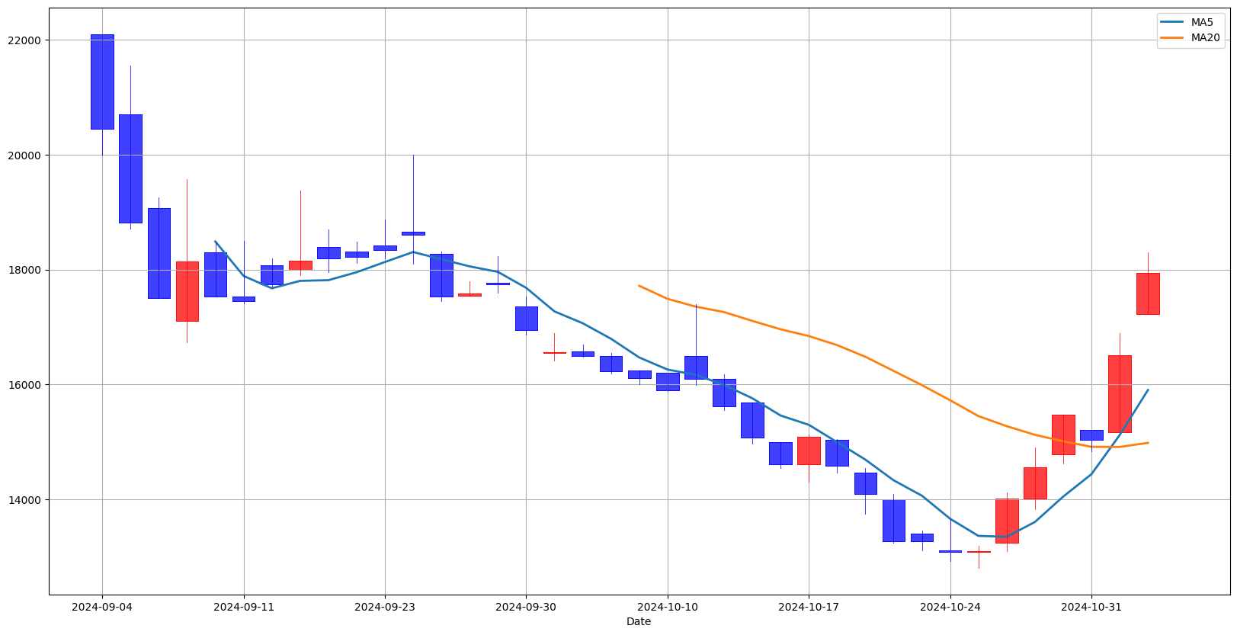Click the 22000 y-axis label
Image resolution: width=1237 pixels, height=635 pixels.
pos(25,40)
